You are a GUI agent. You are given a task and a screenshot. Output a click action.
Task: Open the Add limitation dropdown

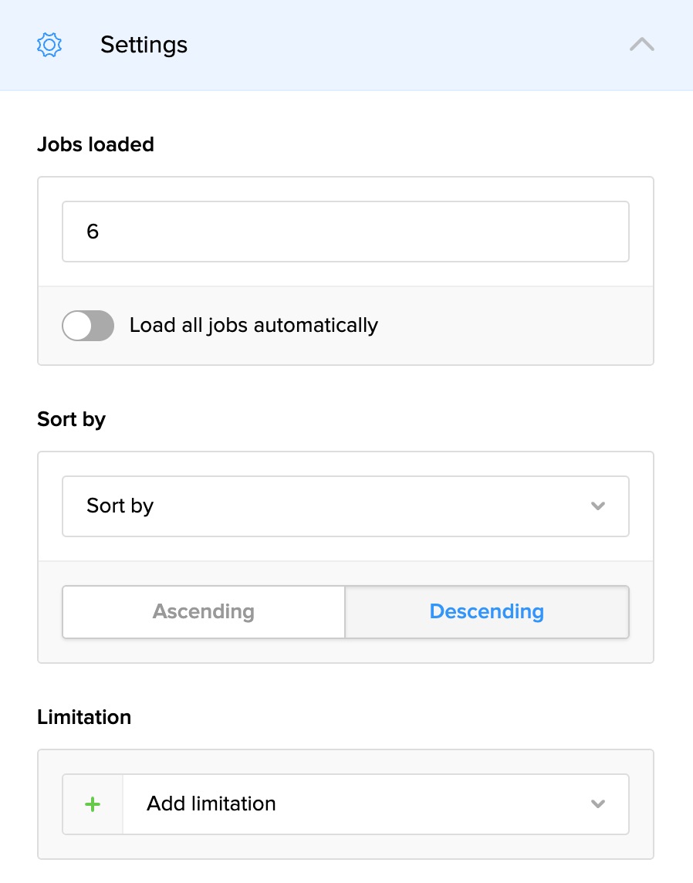coord(376,803)
